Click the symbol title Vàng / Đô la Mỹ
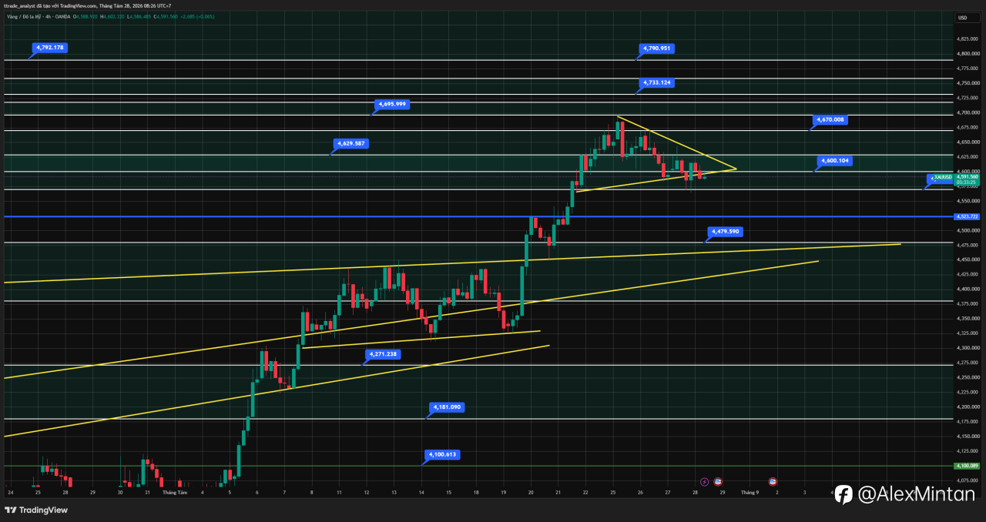The height and width of the screenshot is (522, 986). coord(24,17)
